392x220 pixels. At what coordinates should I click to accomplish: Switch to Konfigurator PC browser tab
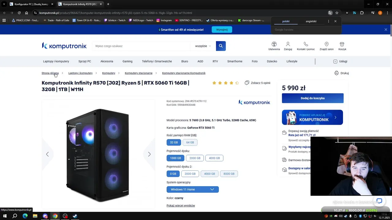(x=32, y=4)
